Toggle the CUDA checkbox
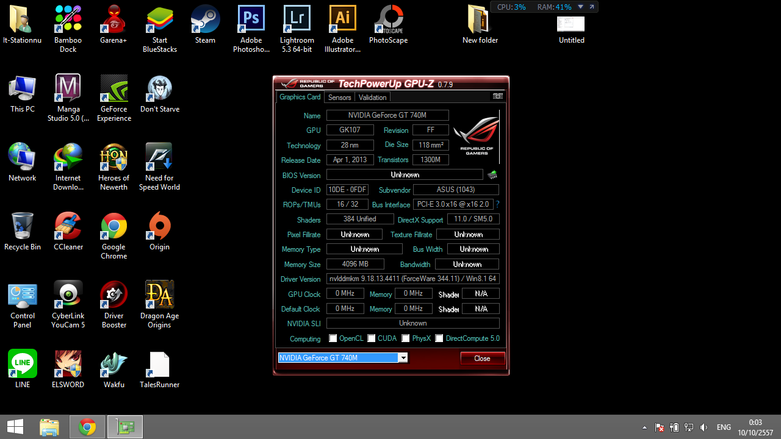The image size is (781, 439). click(371, 338)
